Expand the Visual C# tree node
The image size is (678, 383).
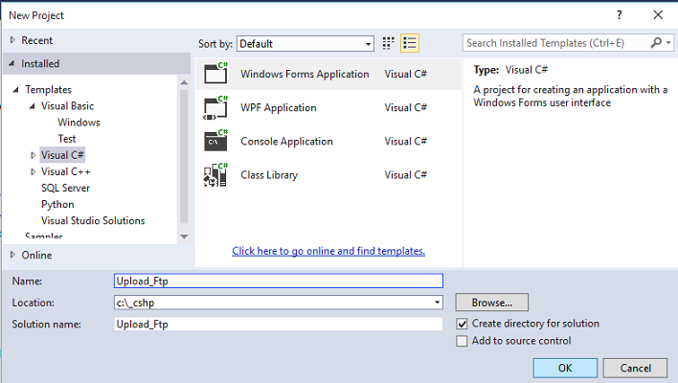point(33,155)
